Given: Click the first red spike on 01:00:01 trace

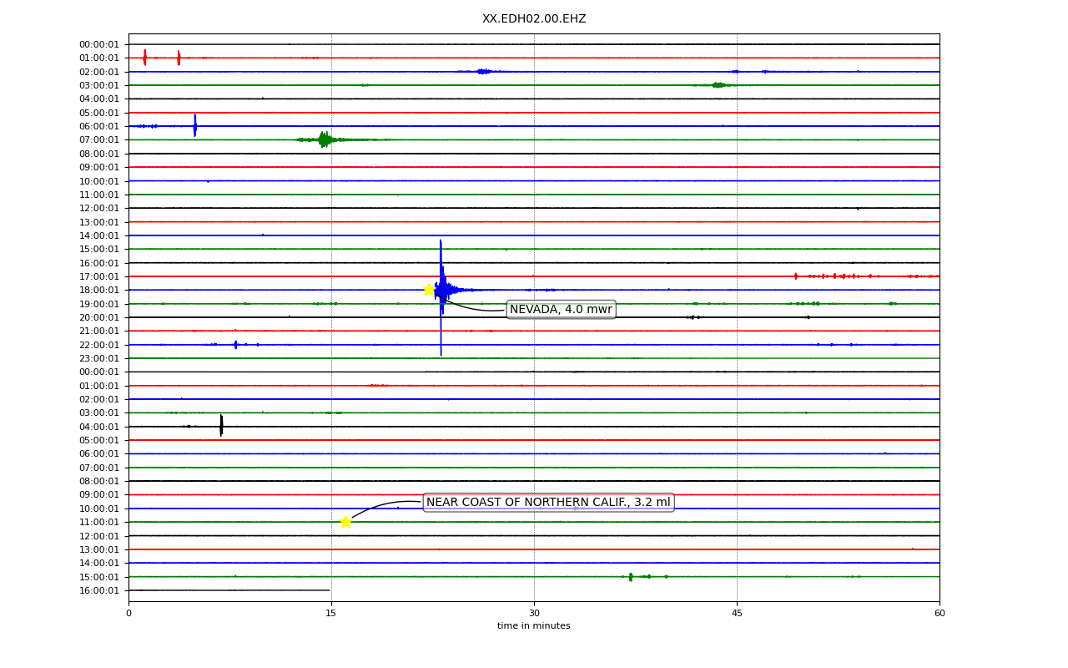Looking at the screenshot, I should click(x=144, y=58).
